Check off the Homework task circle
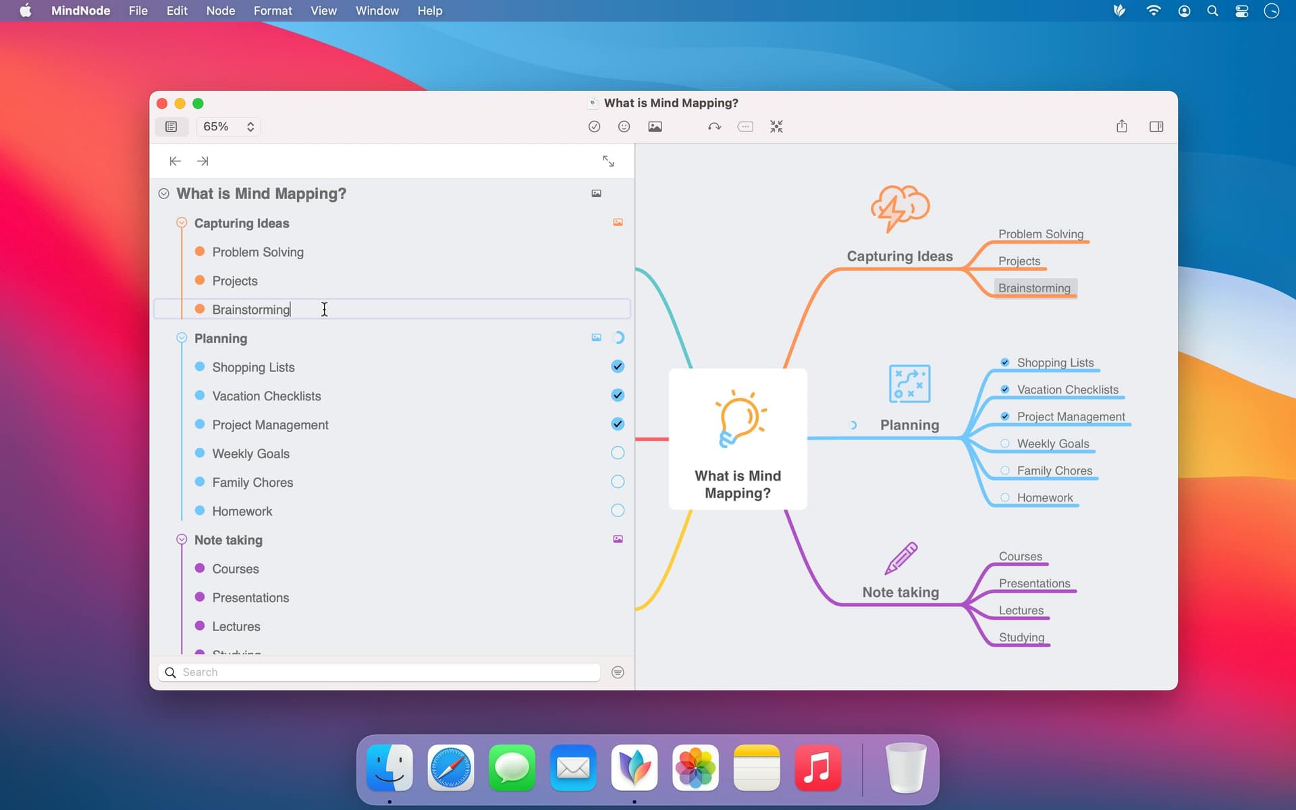The width and height of the screenshot is (1296, 810). (617, 511)
